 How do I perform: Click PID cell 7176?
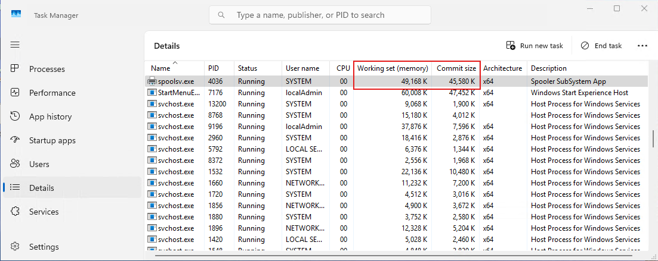[215, 93]
